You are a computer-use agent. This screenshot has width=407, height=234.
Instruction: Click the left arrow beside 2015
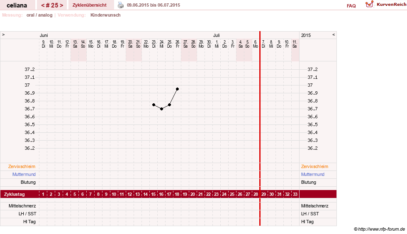tap(334, 34)
